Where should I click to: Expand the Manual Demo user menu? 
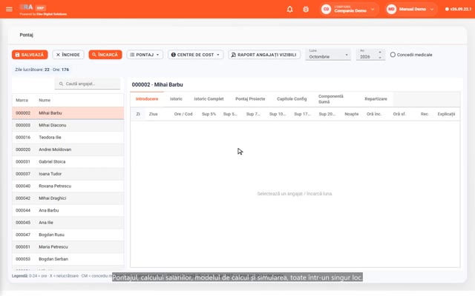tap(411, 9)
